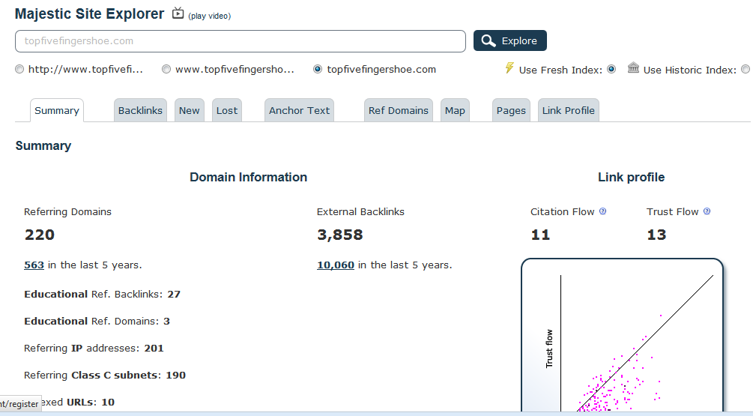Switch to the Anchor Text tab

pyautogui.click(x=299, y=110)
